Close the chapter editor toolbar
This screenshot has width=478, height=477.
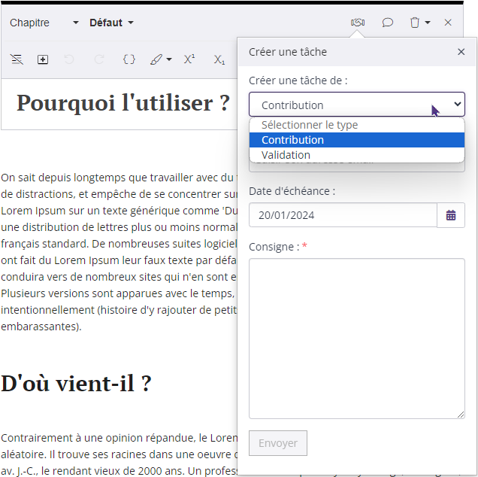pos(448,23)
